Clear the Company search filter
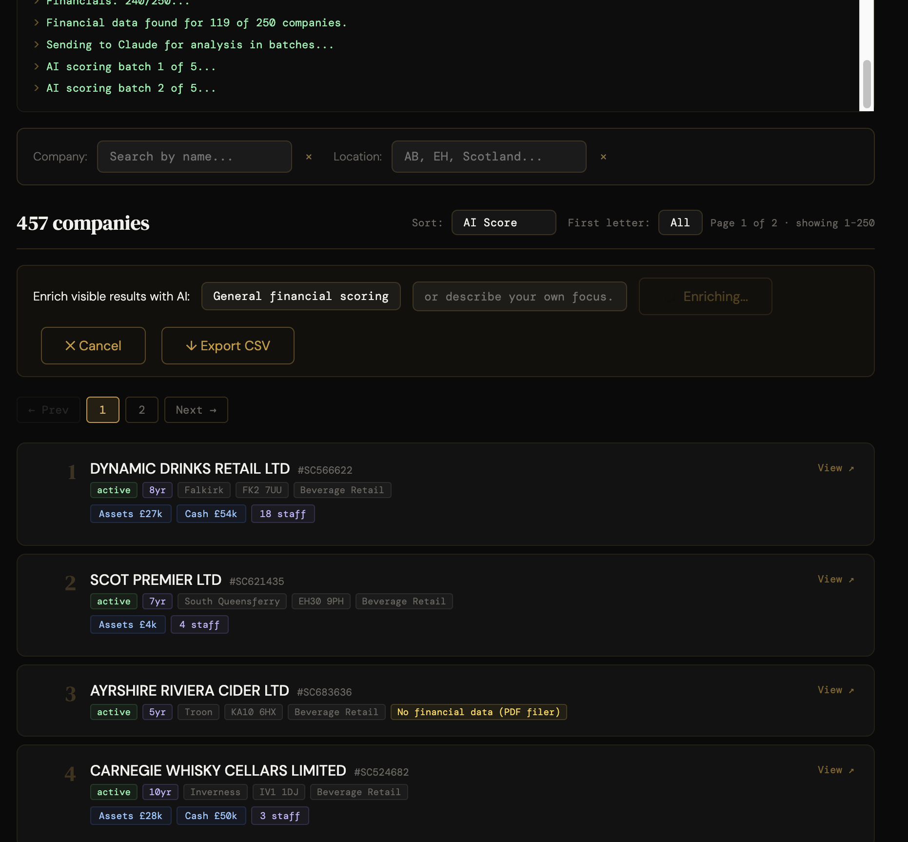This screenshot has height=842, width=908. click(309, 157)
